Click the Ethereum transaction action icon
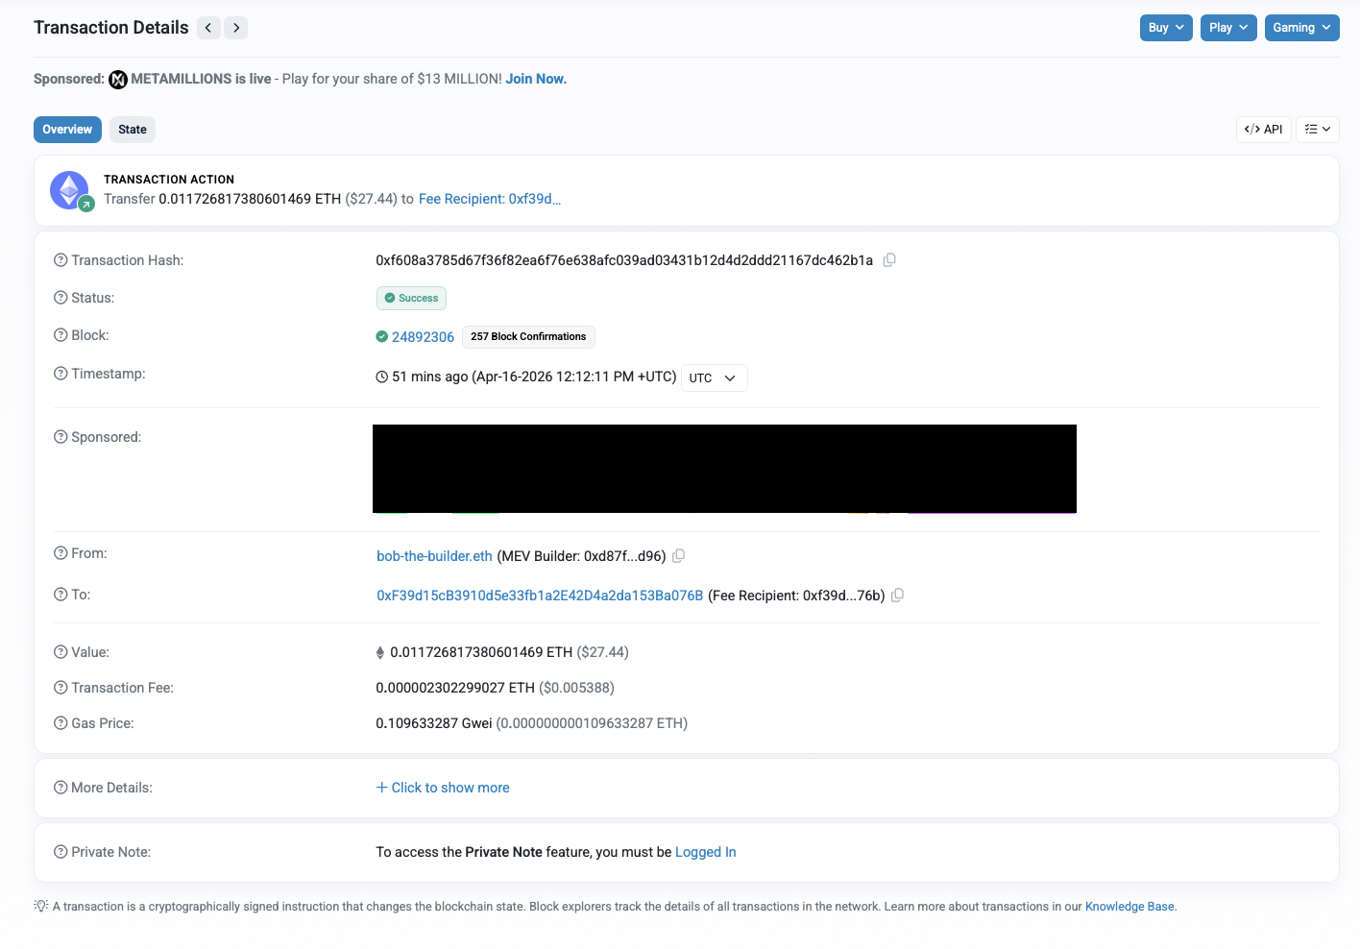Viewport: 1360px width, 949px height. (x=70, y=190)
